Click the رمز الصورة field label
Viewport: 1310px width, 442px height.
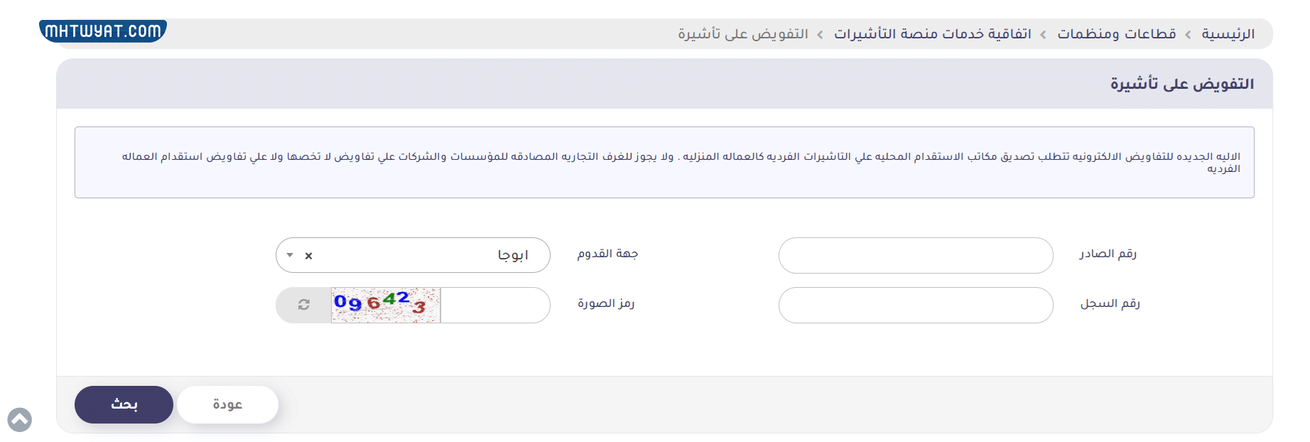605,303
